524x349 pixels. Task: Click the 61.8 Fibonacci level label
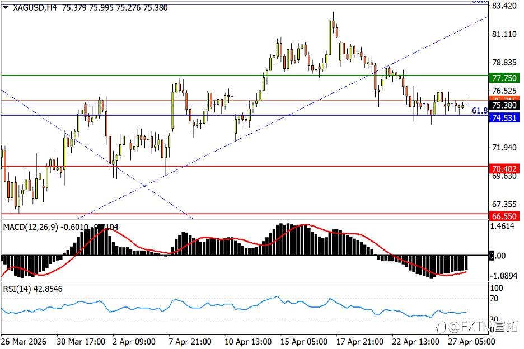pyautogui.click(x=480, y=111)
